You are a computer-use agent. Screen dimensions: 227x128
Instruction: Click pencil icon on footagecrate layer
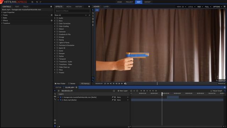coord(112,97)
